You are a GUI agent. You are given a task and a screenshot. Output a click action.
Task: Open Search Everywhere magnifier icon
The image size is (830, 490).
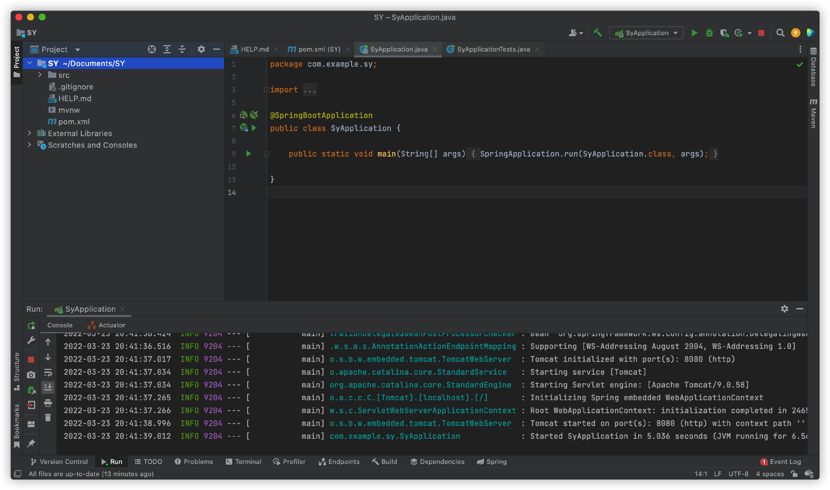[781, 33]
